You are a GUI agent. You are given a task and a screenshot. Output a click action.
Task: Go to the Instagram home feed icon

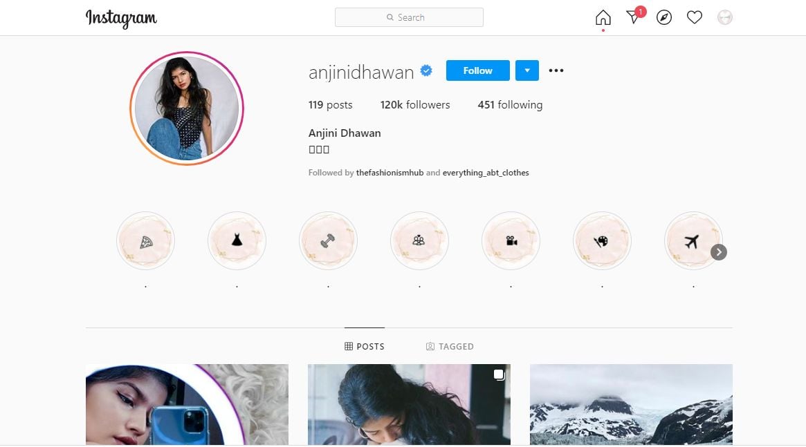(x=603, y=18)
